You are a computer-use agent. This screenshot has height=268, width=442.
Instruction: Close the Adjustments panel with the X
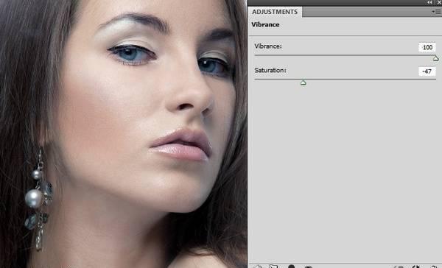tap(440, 2)
